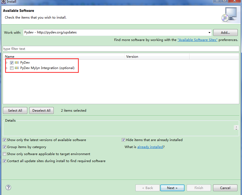
Task: Open the Work with dropdown arrow
Action: [209, 33]
